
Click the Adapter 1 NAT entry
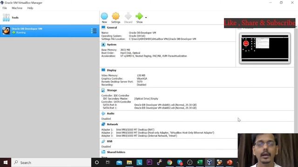click(135, 129)
